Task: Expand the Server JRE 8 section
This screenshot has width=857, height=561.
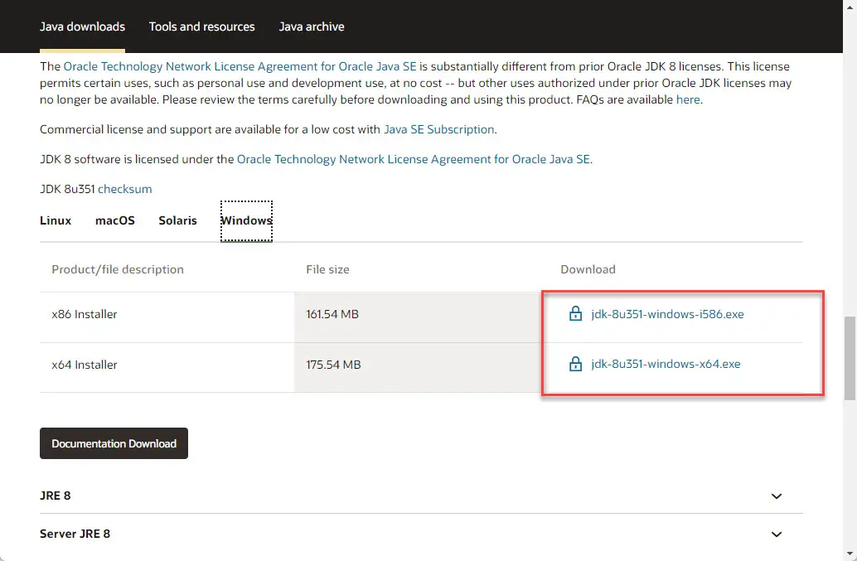Action: click(776, 534)
